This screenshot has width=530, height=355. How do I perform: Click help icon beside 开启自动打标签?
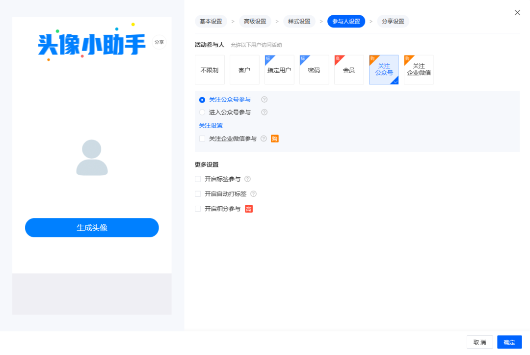pyautogui.click(x=254, y=194)
